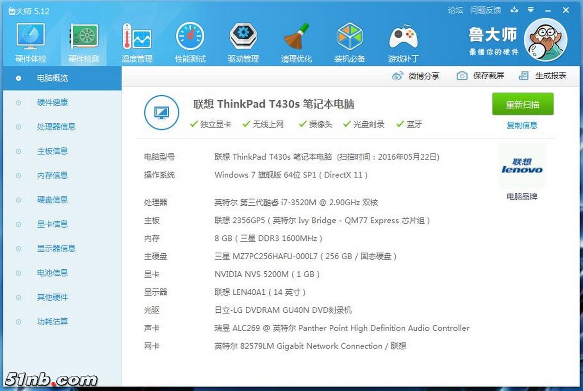Open the 清理优化 cleanup broom icon
Viewport: 583px width, 391px height.
pyautogui.click(x=296, y=38)
